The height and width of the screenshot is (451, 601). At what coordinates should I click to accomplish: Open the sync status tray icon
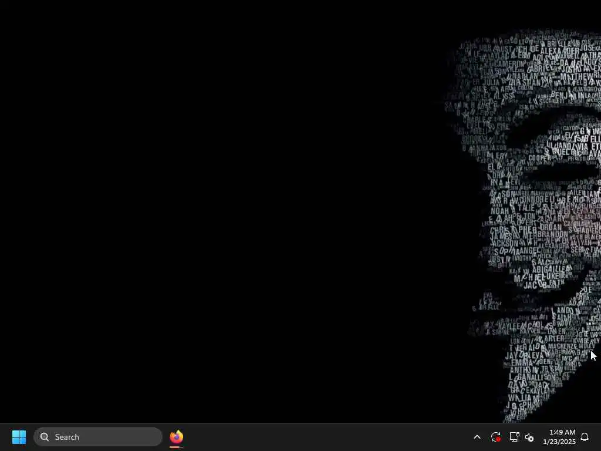point(495,437)
